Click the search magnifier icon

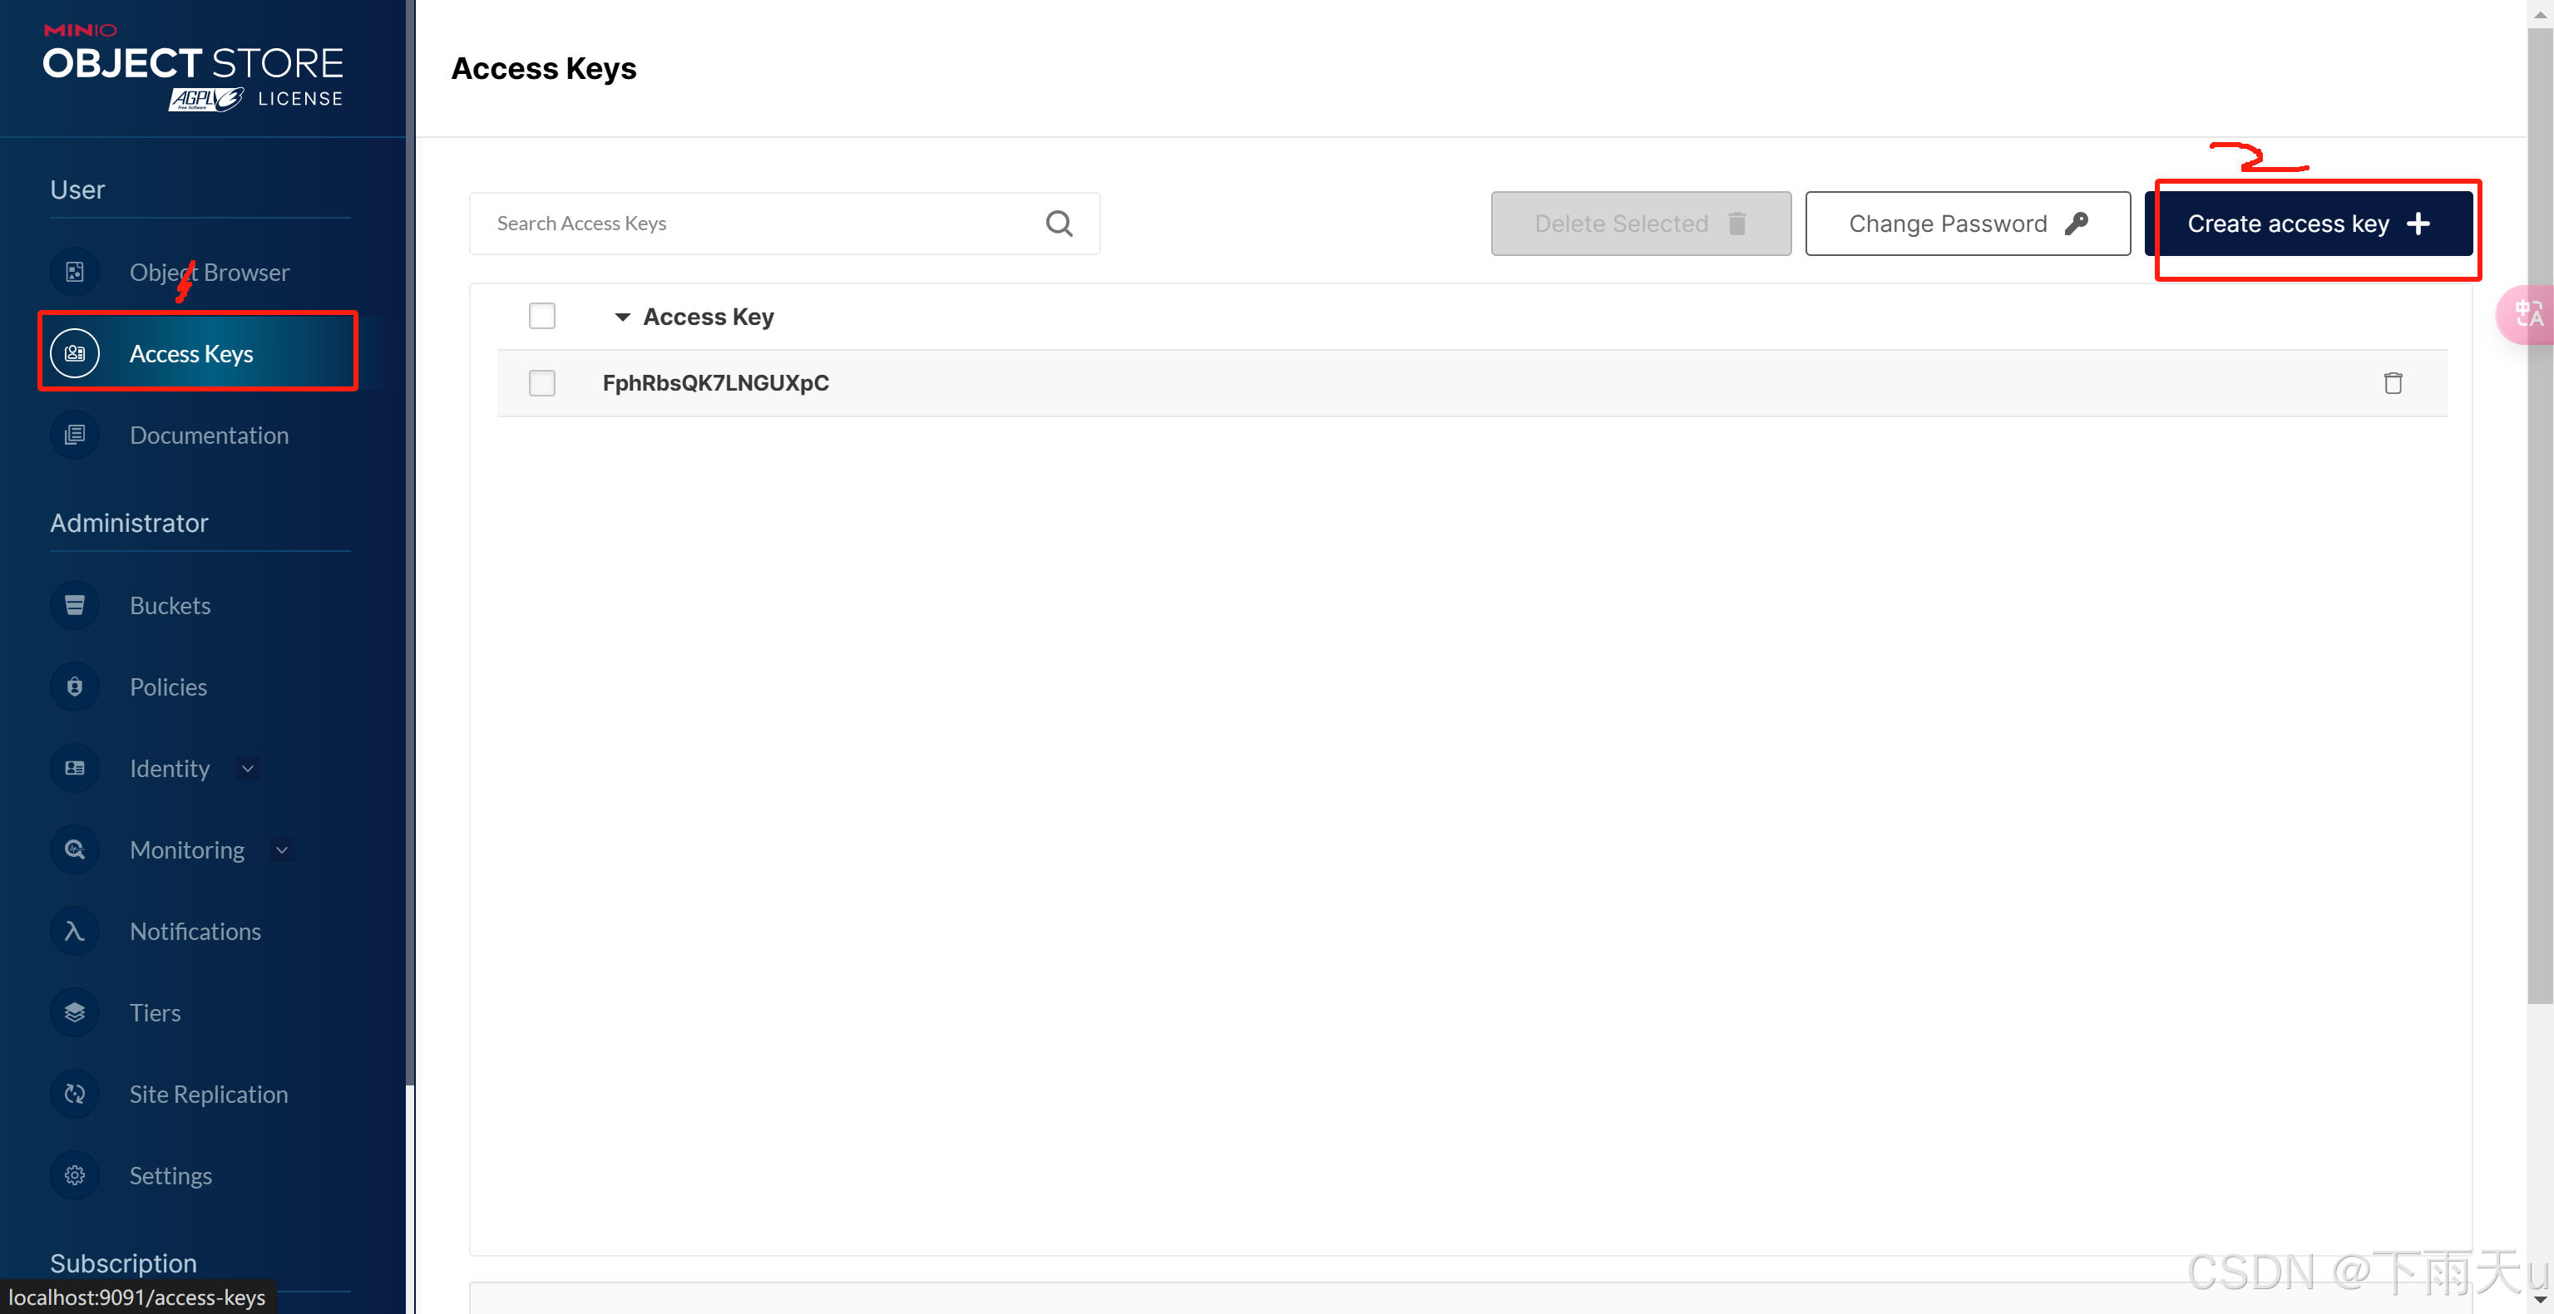tap(1059, 224)
